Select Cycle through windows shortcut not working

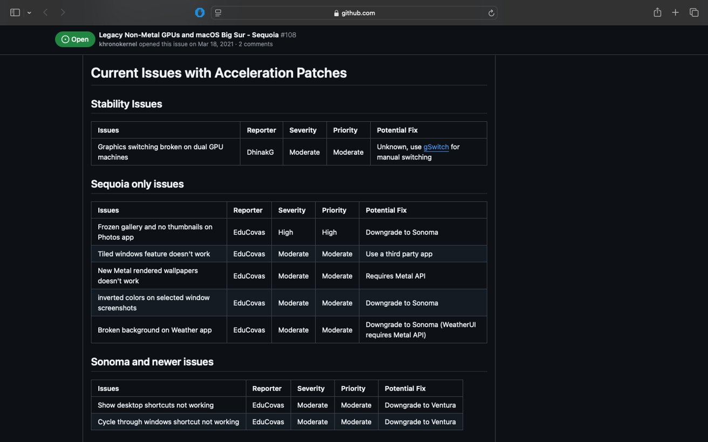pyautogui.click(x=168, y=422)
